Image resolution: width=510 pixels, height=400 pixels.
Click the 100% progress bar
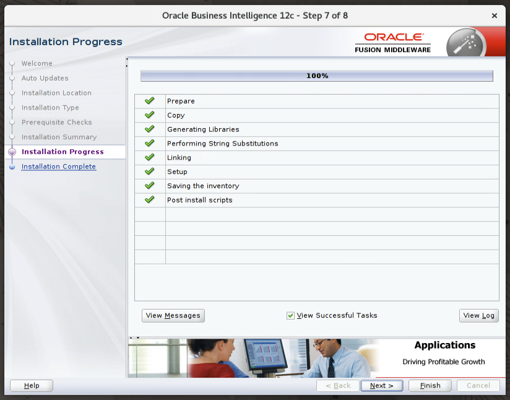pos(317,76)
